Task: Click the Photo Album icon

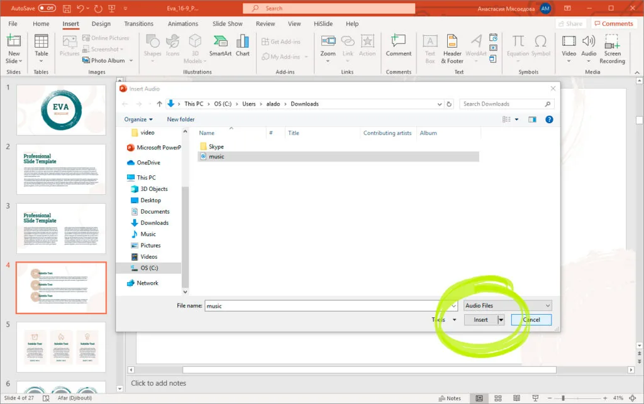Action: pyautogui.click(x=86, y=60)
